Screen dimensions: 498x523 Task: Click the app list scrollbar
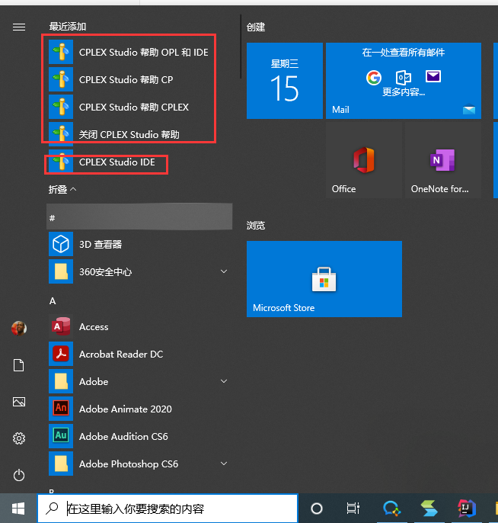[241, 47]
